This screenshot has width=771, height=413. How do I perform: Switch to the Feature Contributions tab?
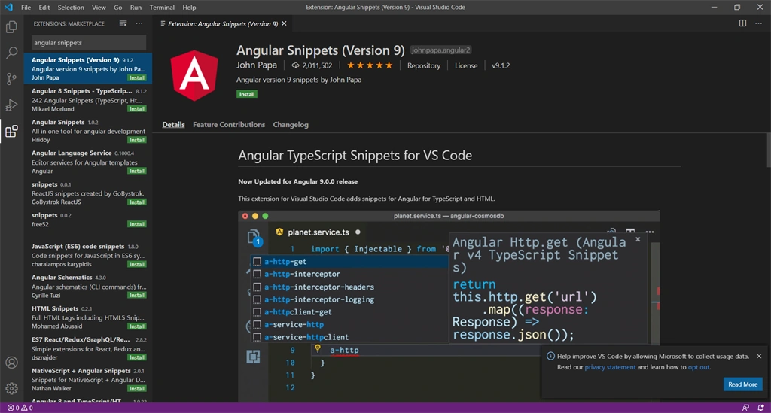229,125
